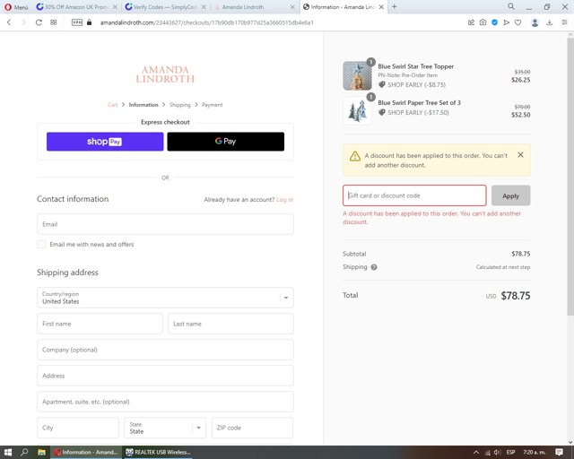Focus the First name field
574x459 pixels.
click(100, 324)
